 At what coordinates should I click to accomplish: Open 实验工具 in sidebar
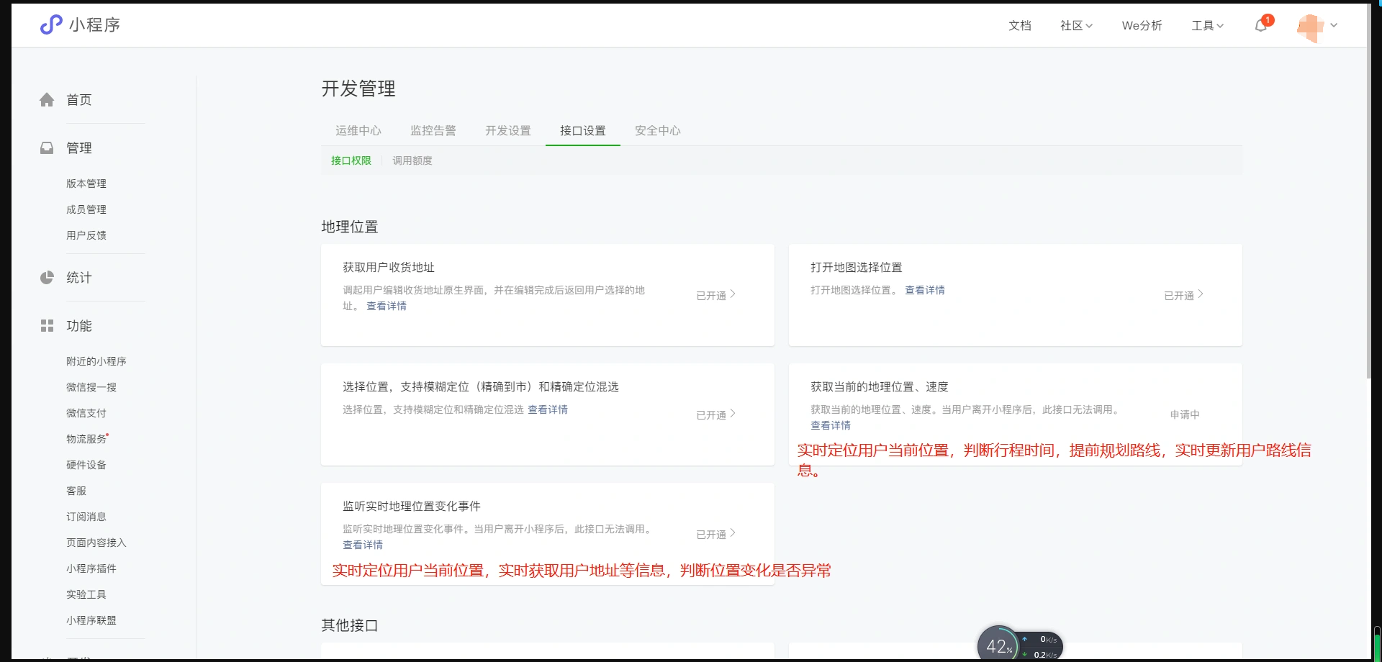tap(86, 594)
